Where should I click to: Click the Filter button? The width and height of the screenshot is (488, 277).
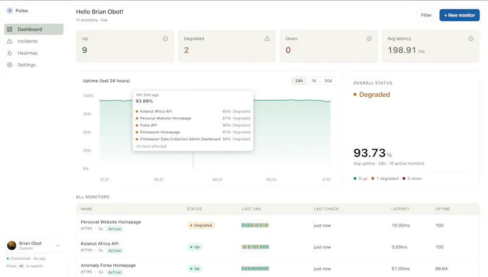tap(426, 15)
